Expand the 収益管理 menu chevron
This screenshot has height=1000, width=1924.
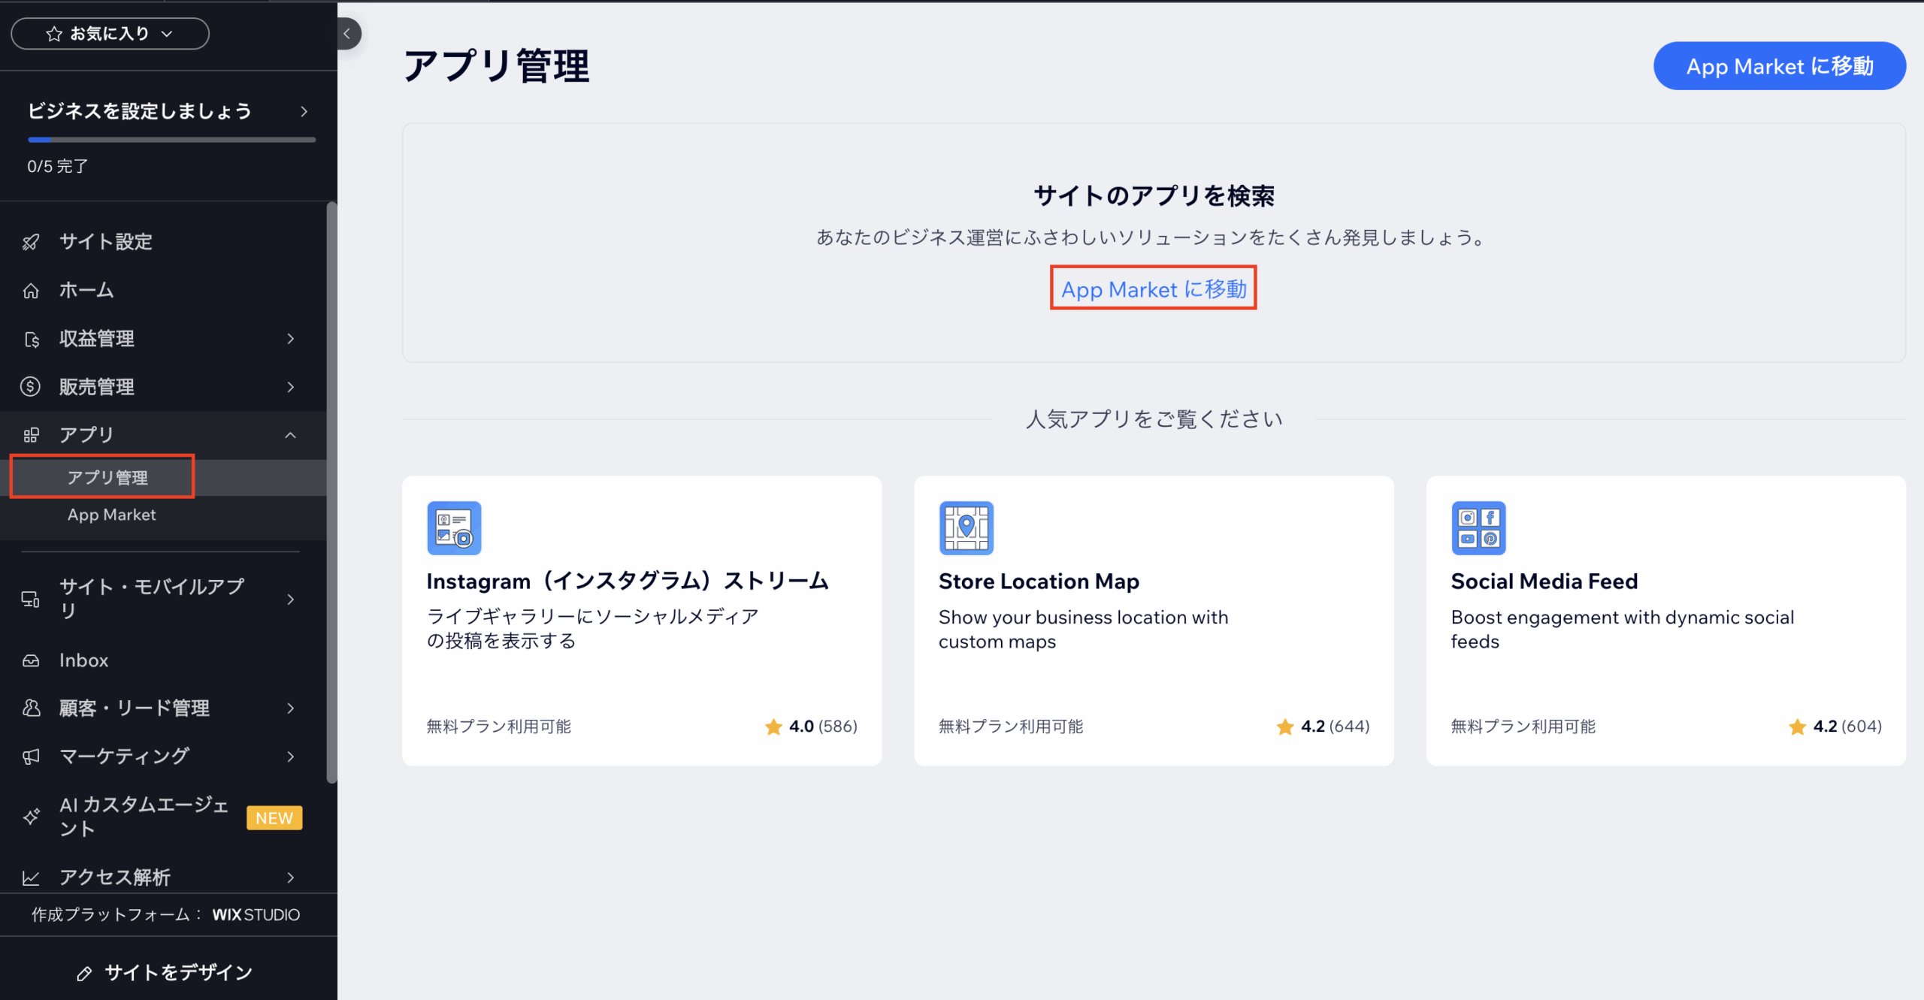pos(291,339)
